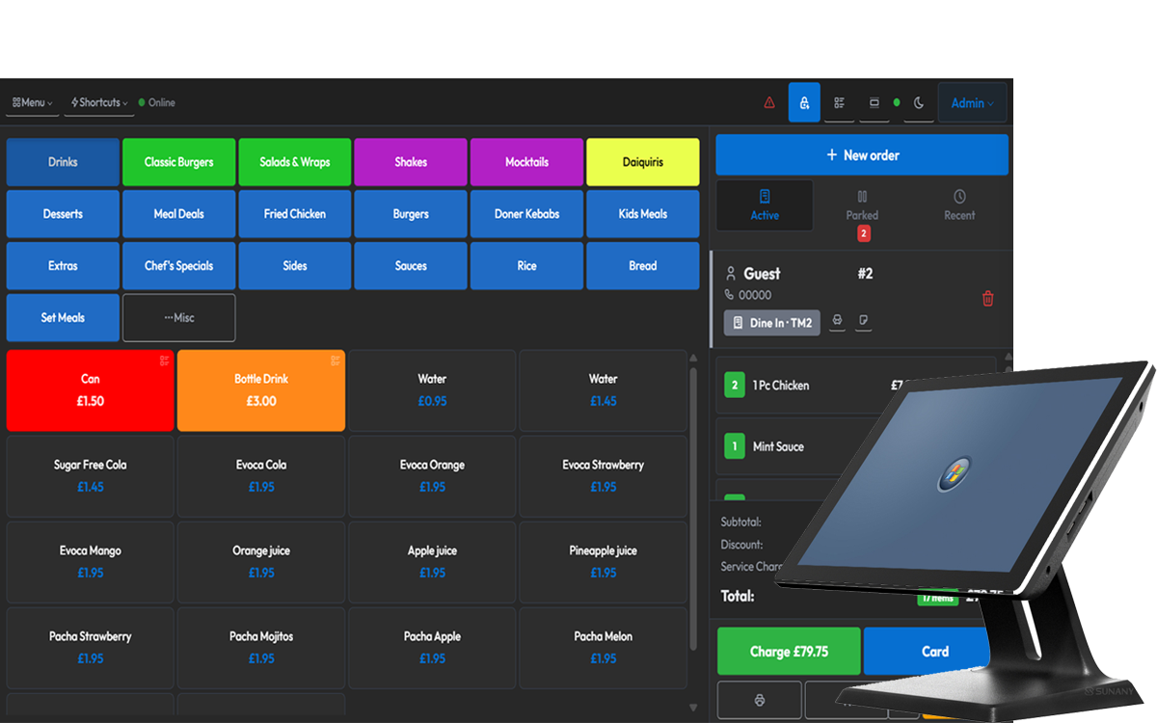Open the order list view icon

(x=840, y=102)
